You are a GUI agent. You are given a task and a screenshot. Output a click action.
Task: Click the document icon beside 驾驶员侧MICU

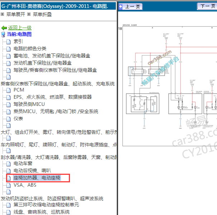tap(9, 104)
